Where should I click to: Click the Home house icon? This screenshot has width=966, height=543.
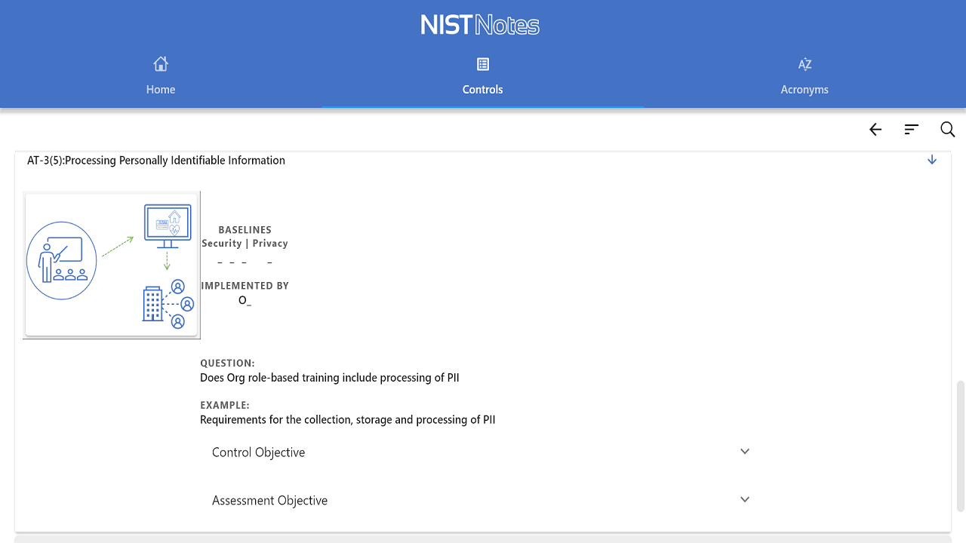[x=161, y=64]
